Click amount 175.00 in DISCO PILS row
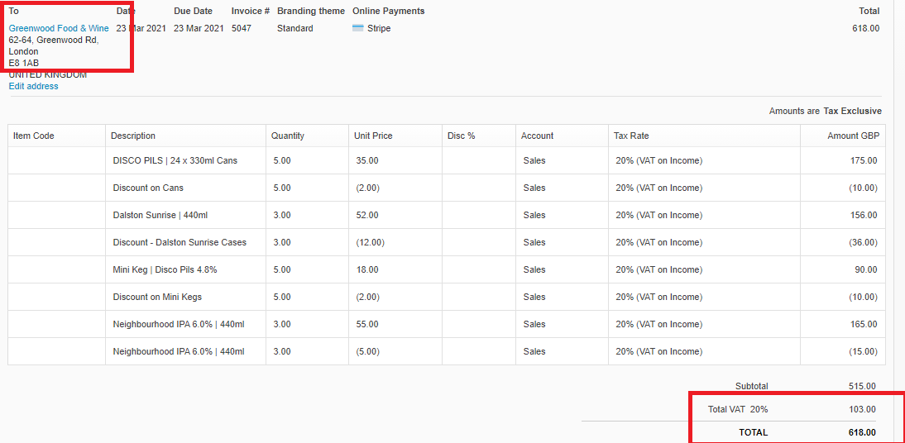Viewport: 905px width, 443px height. click(864, 161)
